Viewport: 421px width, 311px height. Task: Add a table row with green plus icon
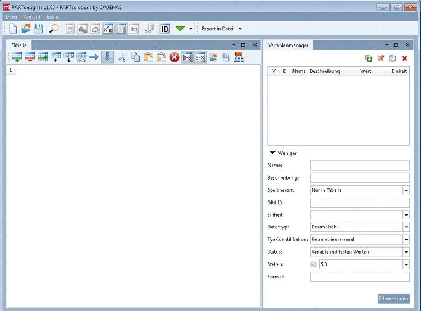[17, 57]
